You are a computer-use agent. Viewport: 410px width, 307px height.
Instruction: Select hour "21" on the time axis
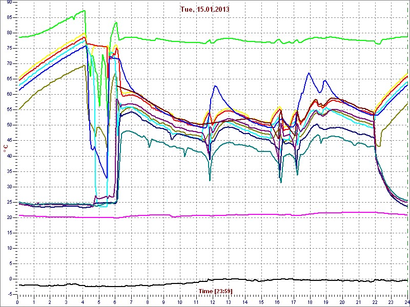pyautogui.click(x=359, y=302)
